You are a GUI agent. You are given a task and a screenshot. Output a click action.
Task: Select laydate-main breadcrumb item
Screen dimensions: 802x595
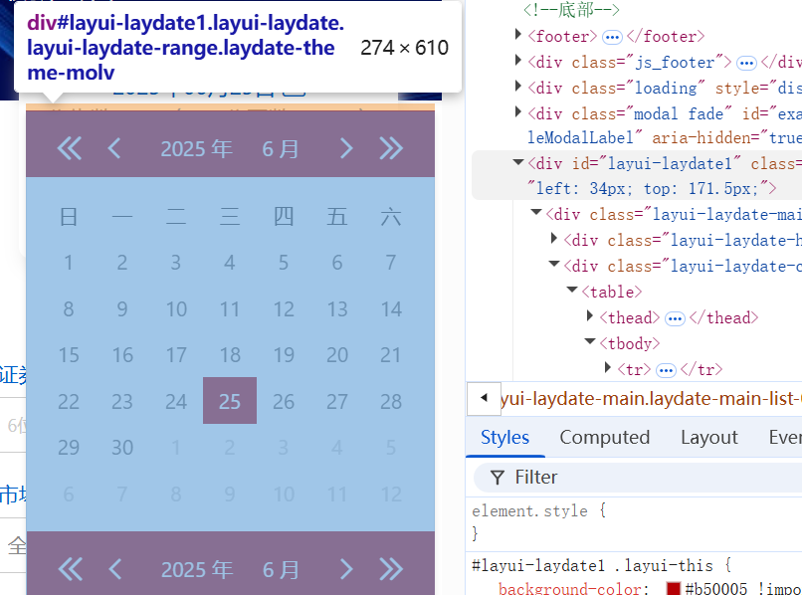click(651, 399)
